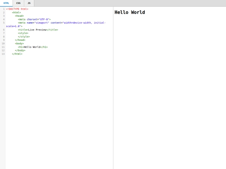Viewport: 226px width, 169px height.
Task: Click the closing </body> tag line
Action: [x=20, y=50]
